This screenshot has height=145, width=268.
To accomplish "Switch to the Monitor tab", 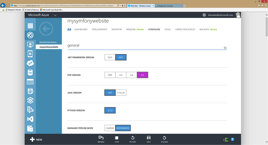I will [117, 29].
